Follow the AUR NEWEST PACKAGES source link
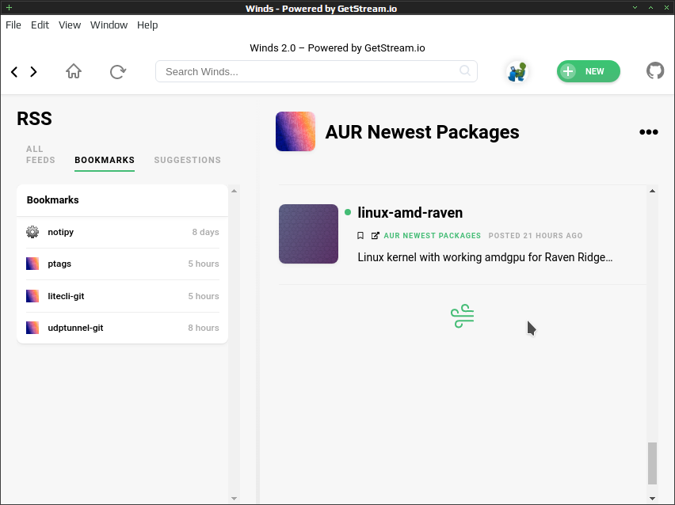 point(433,236)
